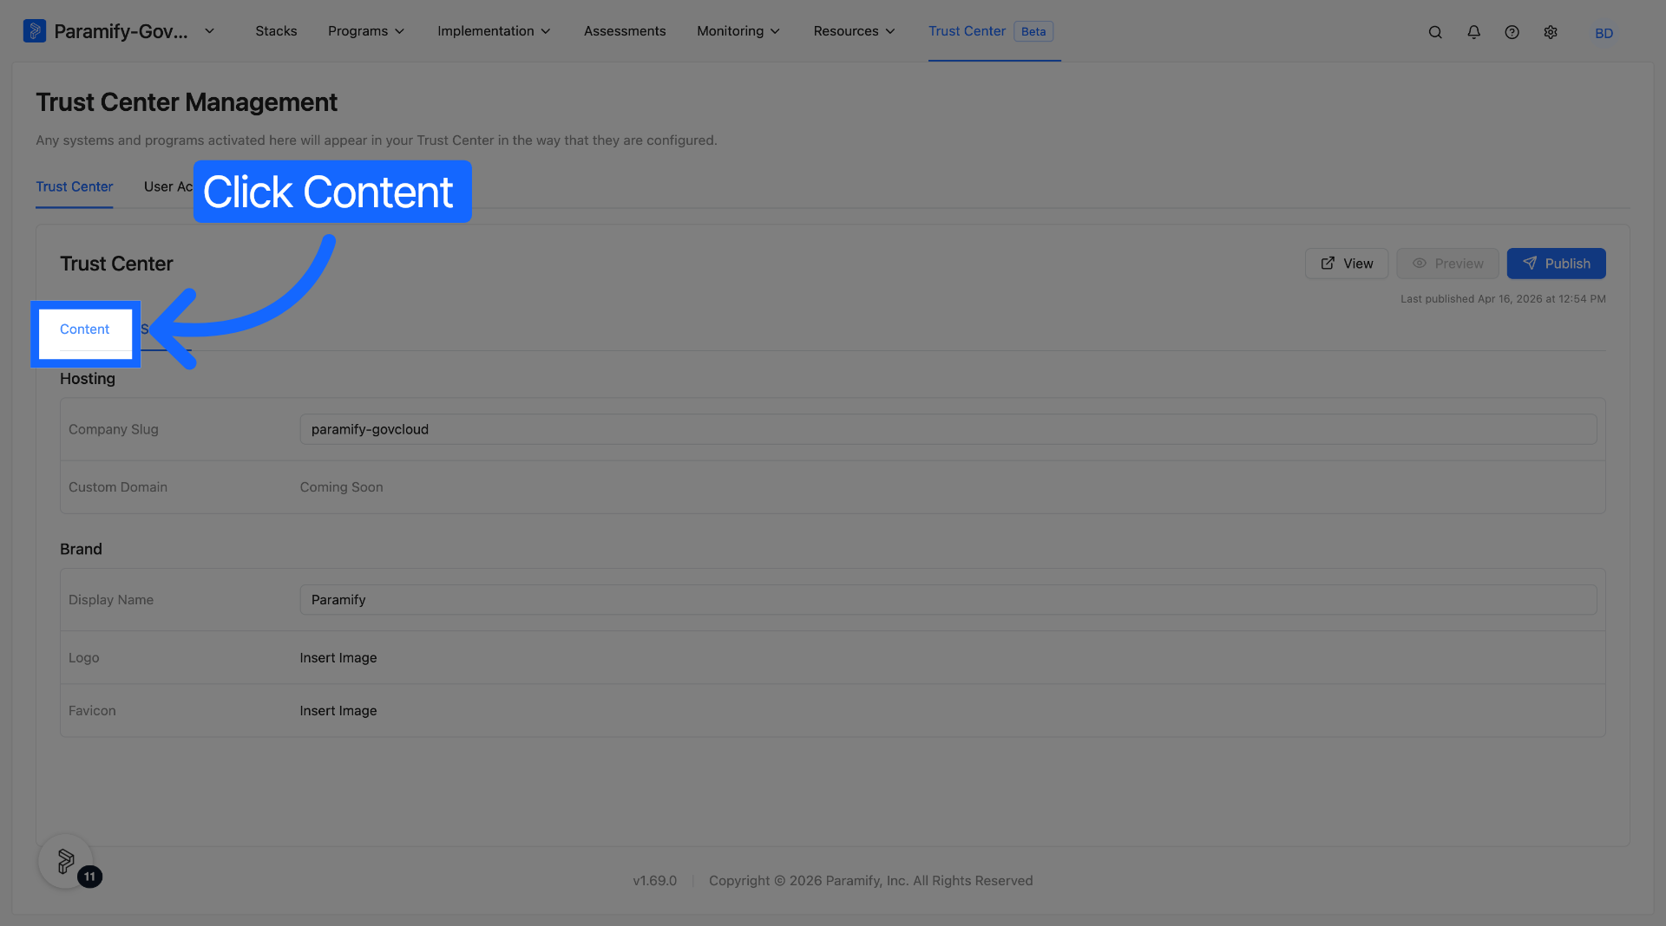The image size is (1666, 926).
Task: Open the settings gear icon
Action: click(1551, 32)
